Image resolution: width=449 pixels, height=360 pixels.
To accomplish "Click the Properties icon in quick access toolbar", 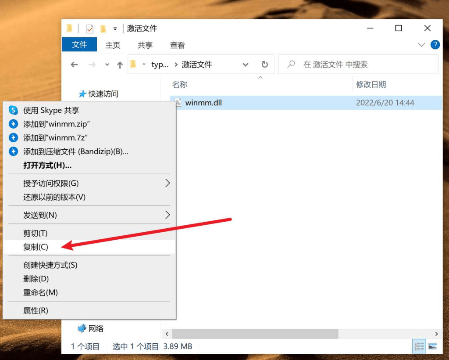I will pyautogui.click(x=89, y=28).
